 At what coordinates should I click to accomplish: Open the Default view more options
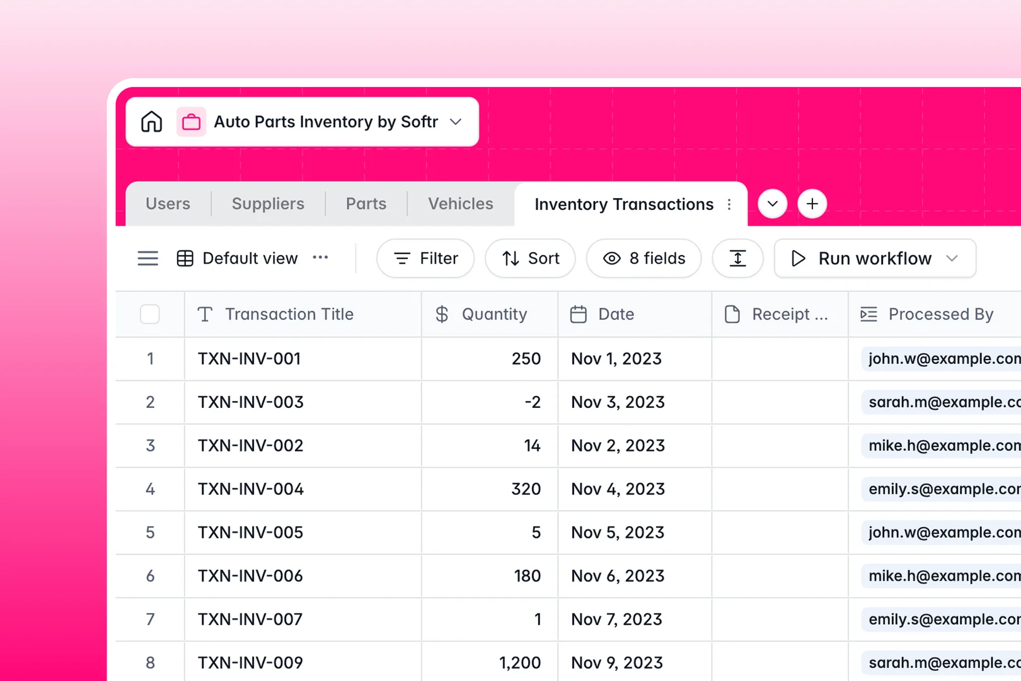tap(320, 257)
